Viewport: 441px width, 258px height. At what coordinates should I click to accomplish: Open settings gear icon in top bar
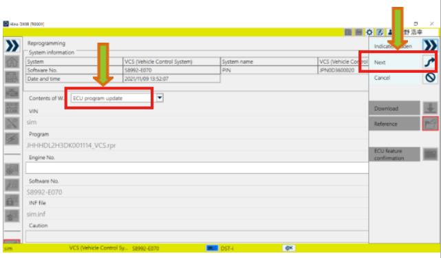click(369, 32)
